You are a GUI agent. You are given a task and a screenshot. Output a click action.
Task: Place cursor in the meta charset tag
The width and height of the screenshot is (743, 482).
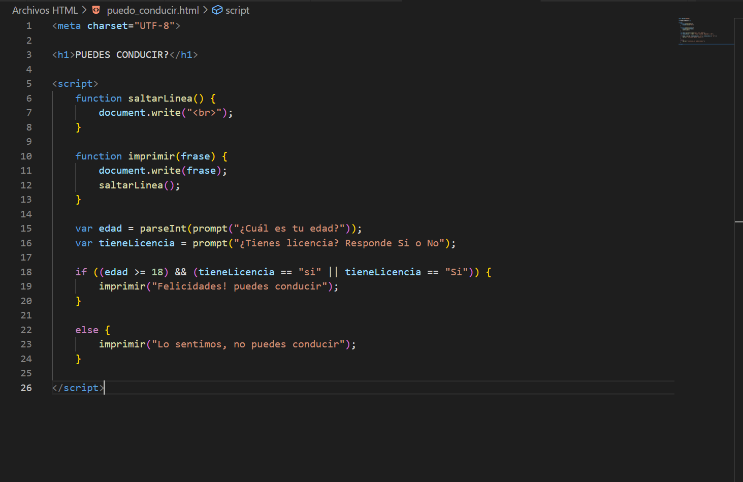tap(116, 26)
